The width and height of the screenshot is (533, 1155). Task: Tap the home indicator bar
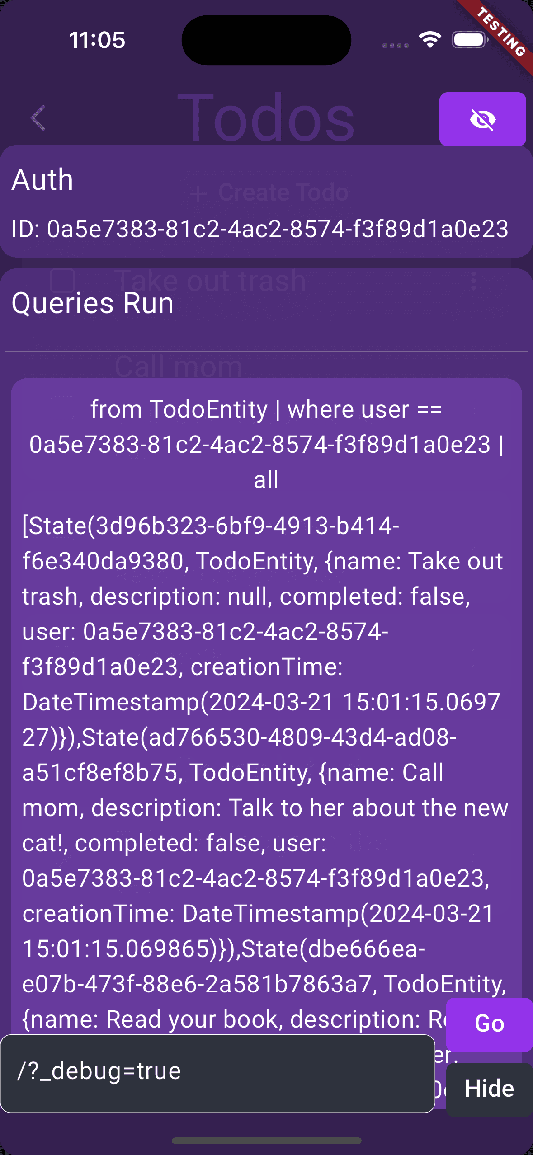266,1141
